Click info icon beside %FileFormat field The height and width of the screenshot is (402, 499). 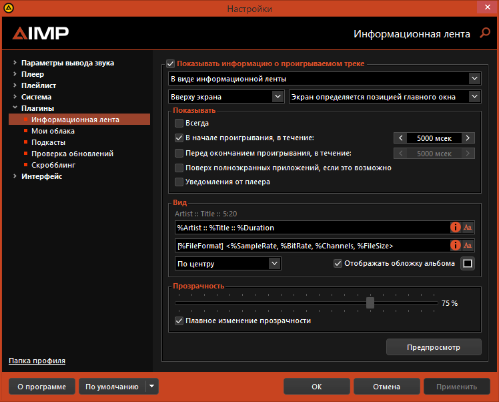pos(456,245)
